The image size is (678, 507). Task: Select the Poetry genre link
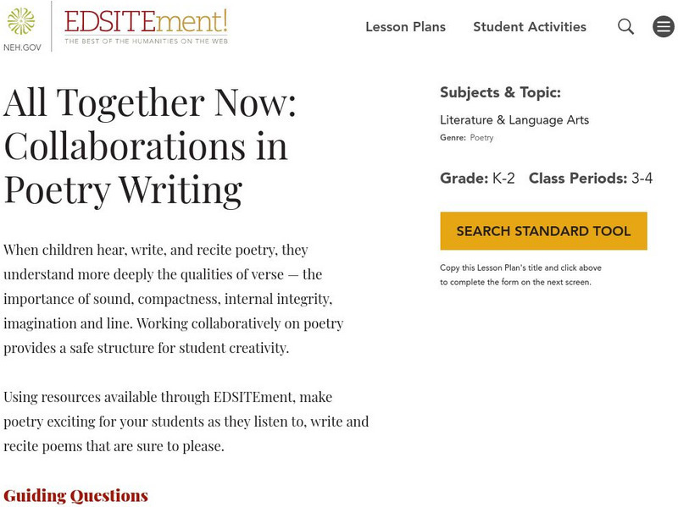click(x=481, y=138)
